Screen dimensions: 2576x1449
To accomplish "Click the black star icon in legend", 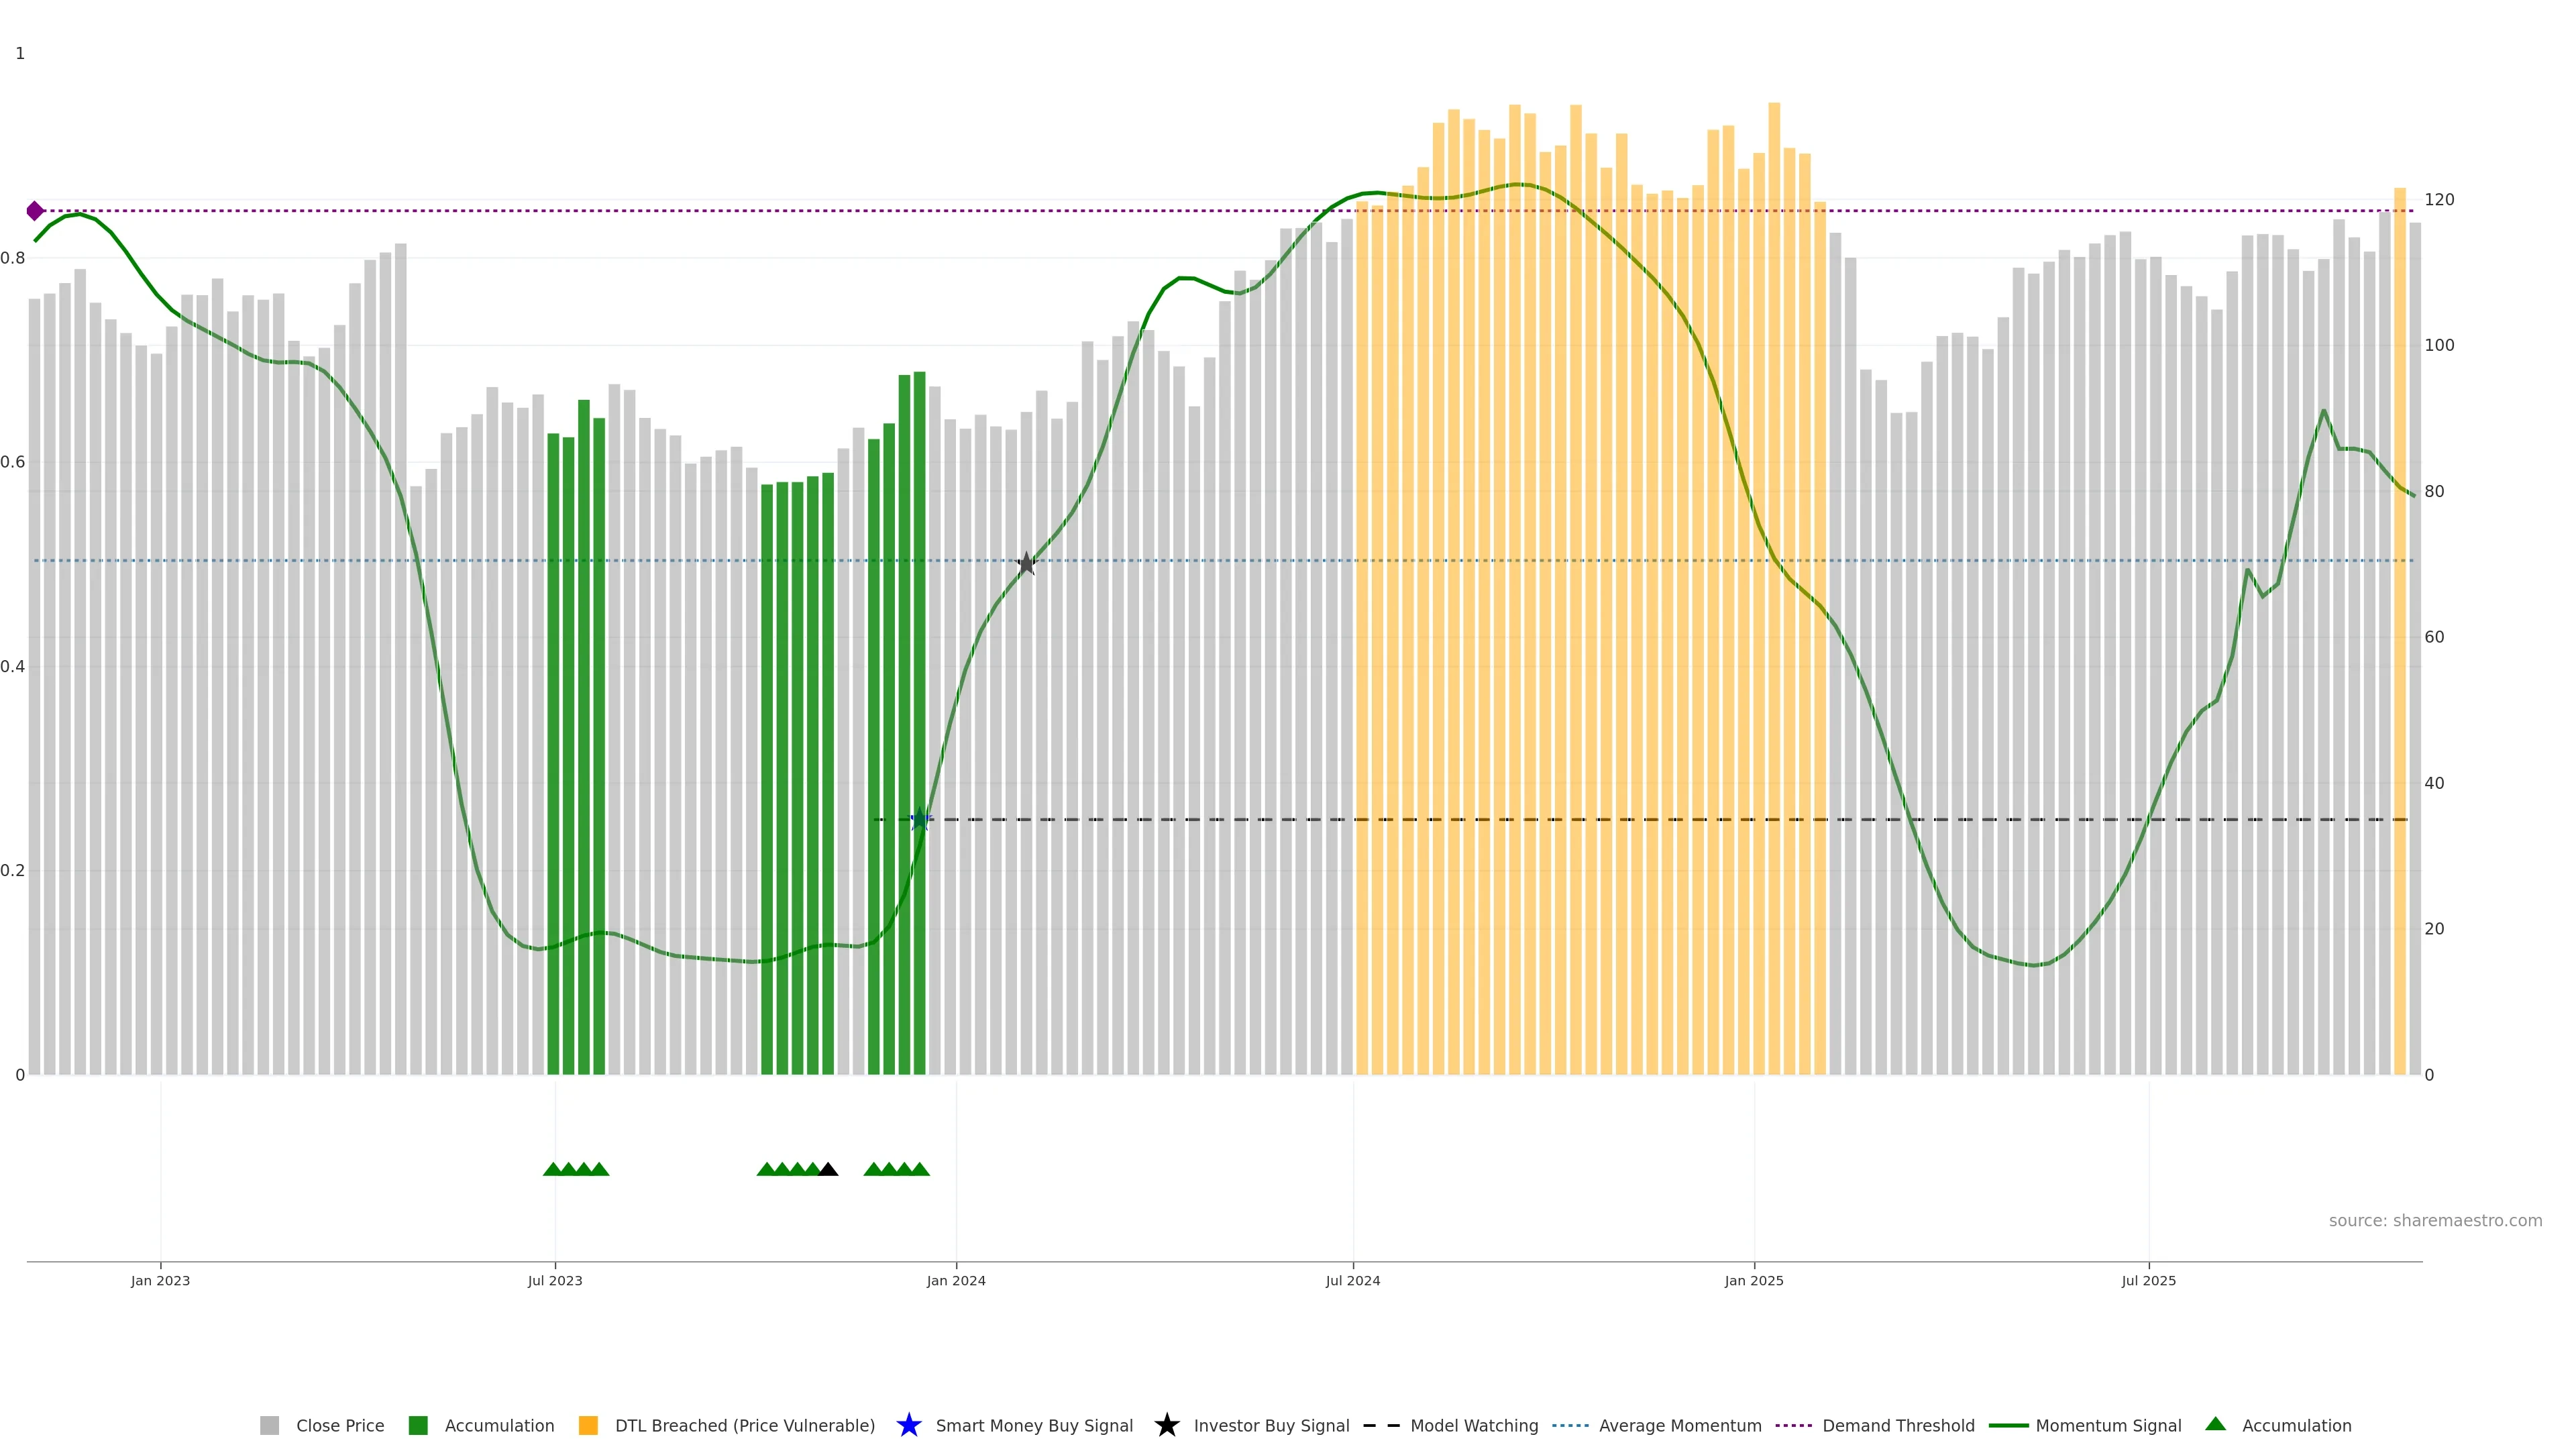I will tap(1167, 1426).
